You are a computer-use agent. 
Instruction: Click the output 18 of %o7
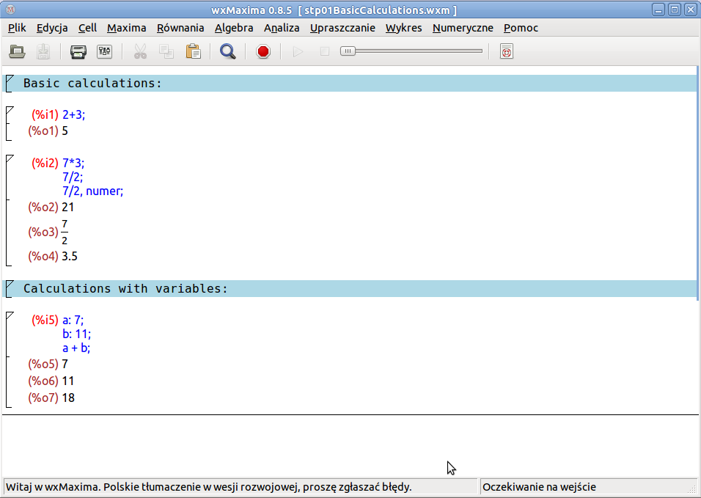point(68,398)
